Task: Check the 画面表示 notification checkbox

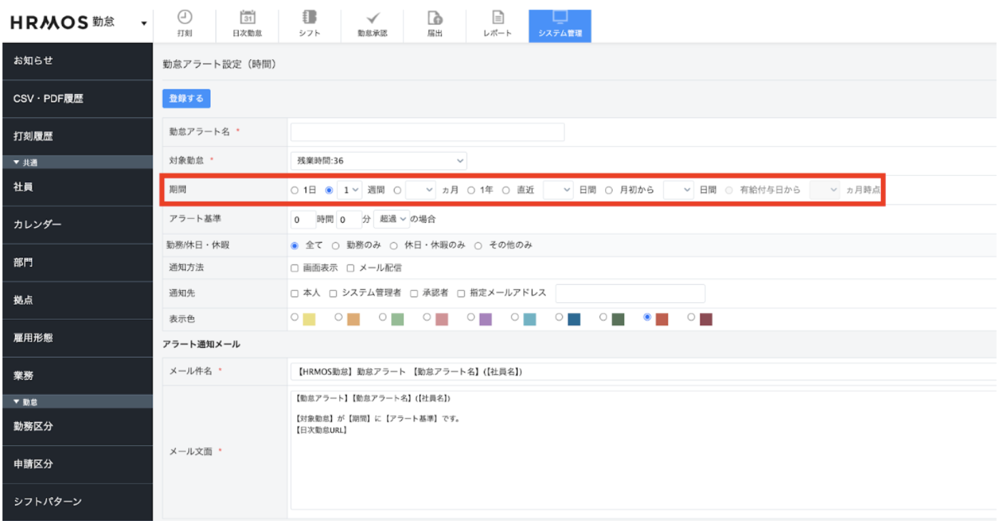Action: click(x=295, y=269)
